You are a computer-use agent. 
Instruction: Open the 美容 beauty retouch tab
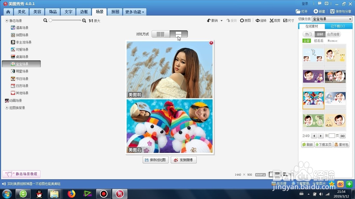pyautogui.click(x=37, y=12)
